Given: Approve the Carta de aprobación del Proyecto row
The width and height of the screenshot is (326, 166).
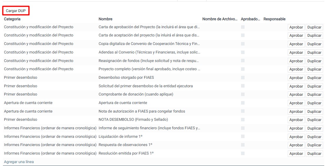Looking at the screenshot, I should click(296, 27).
